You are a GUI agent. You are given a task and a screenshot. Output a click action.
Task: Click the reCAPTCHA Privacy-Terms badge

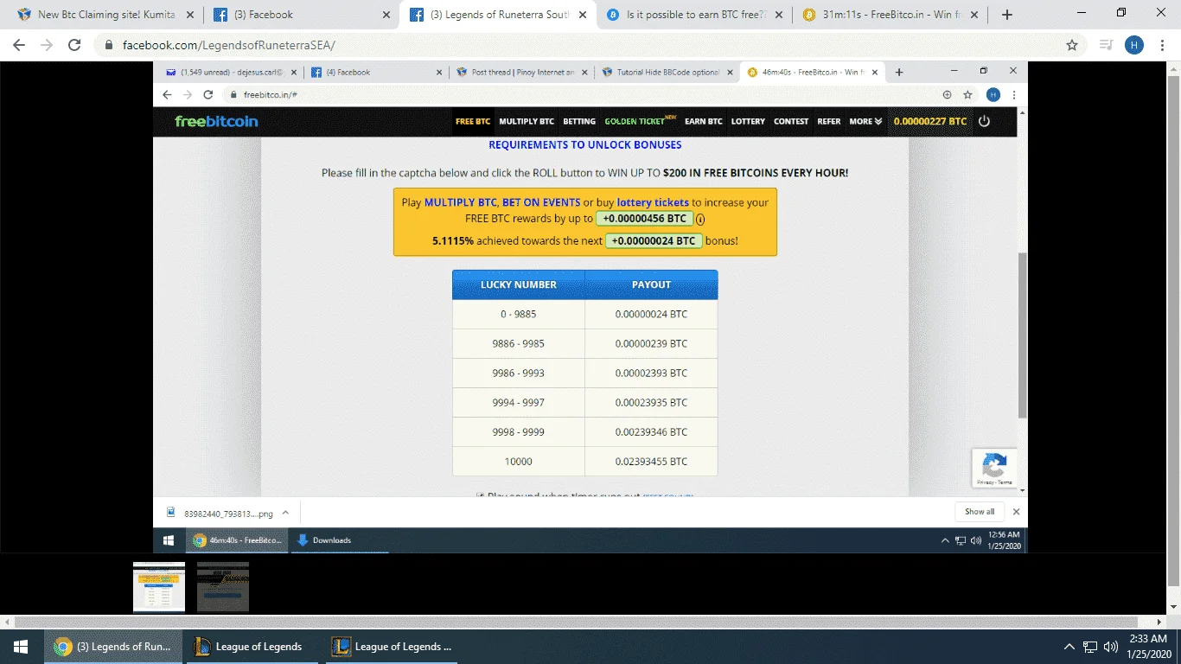click(994, 469)
